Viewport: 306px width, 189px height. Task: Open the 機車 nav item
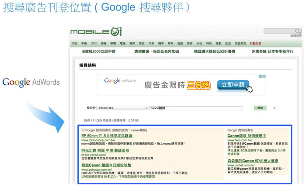click(x=161, y=43)
